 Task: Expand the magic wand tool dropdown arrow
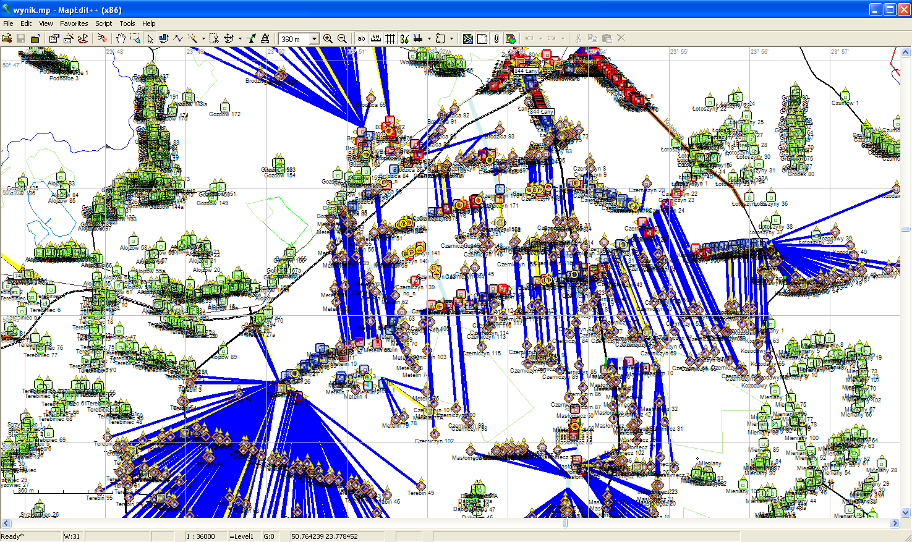(203, 38)
